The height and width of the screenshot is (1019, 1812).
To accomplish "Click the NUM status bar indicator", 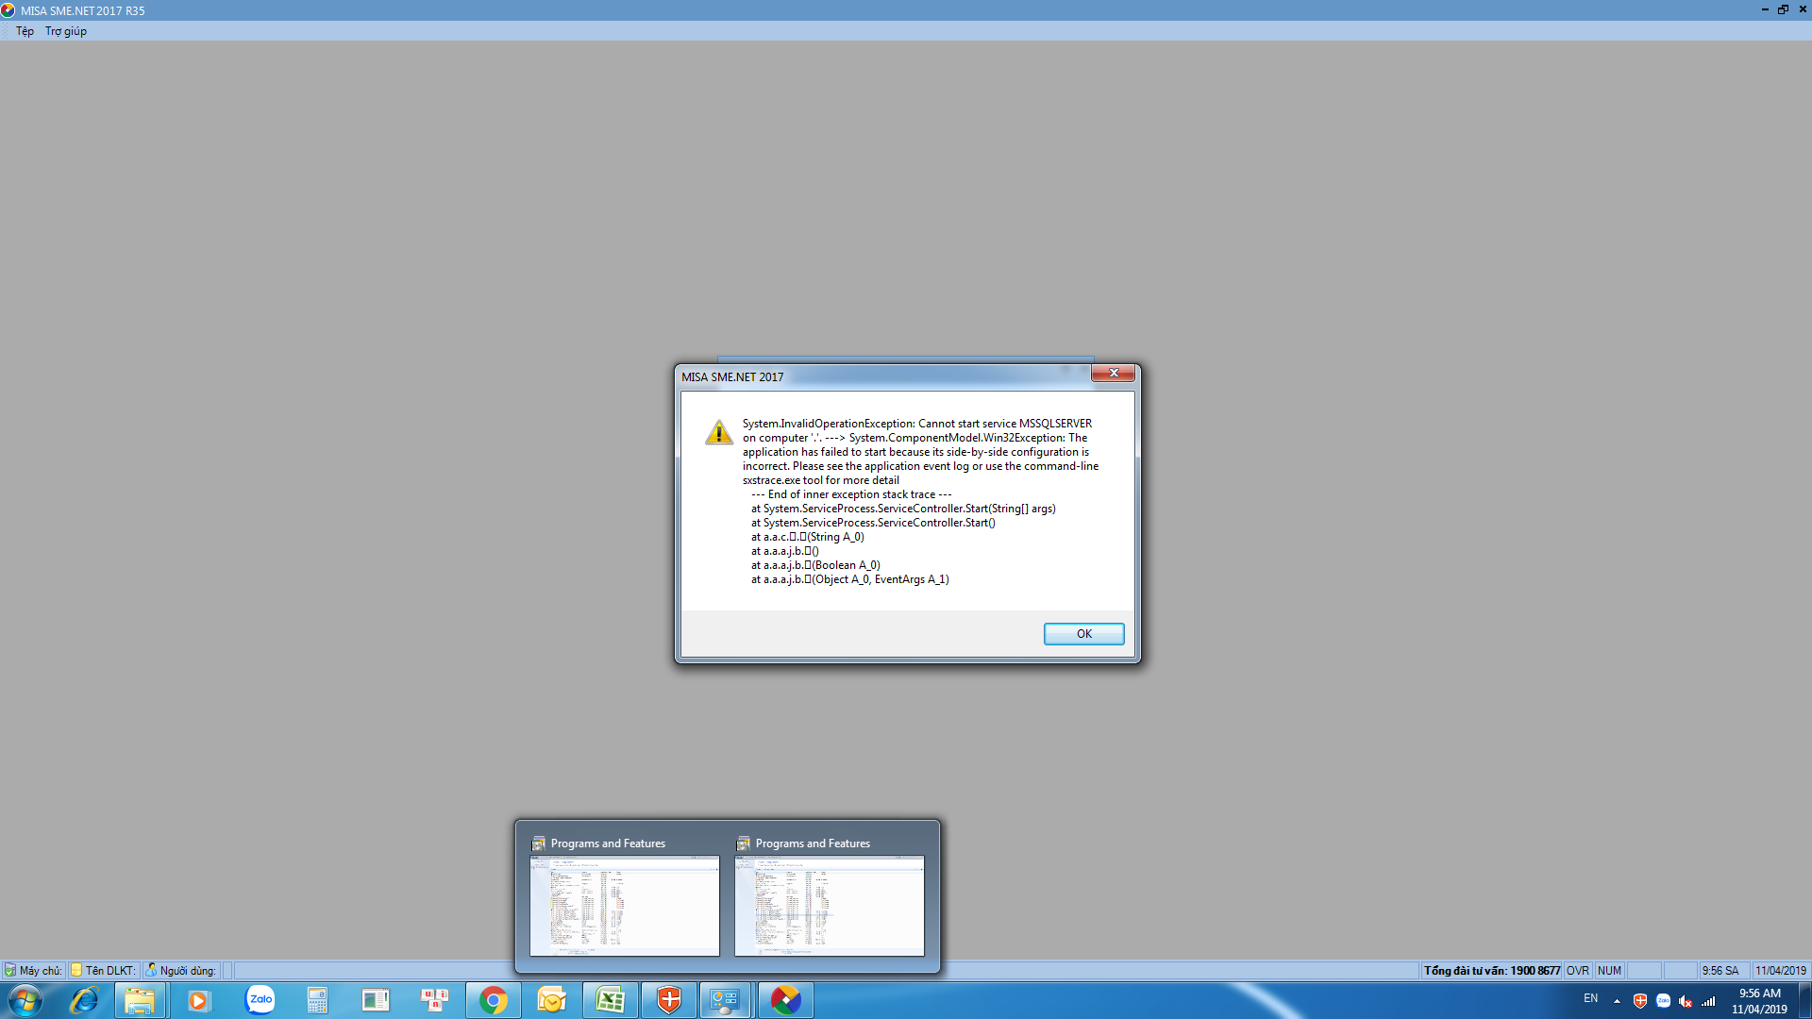I will 1610,971.
